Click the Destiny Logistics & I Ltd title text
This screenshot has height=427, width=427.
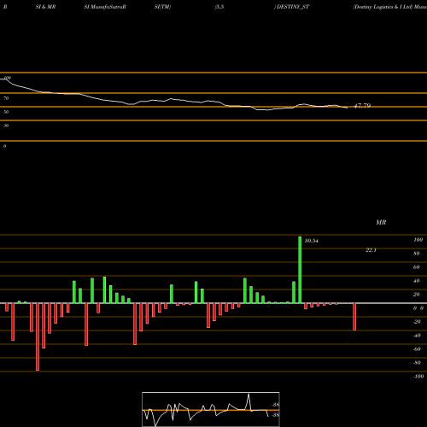(x=383, y=7)
